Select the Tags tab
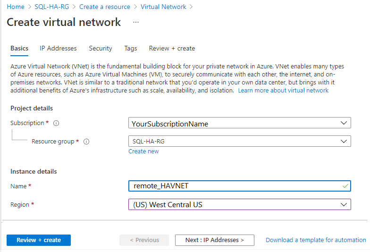Screen dimensions: 370x252 pyautogui.click(x=131, y=48)
